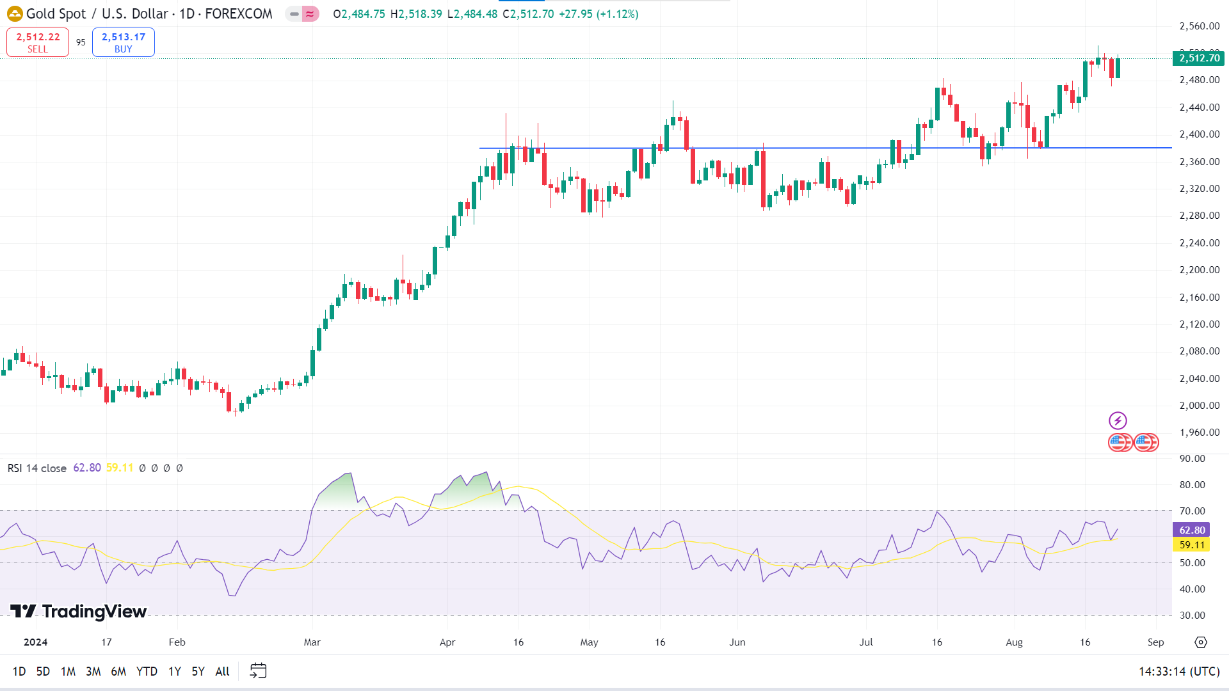
Task: Open the timezone menu showing 14:33:14 (UTC)
Action: [x=1179, y=671]
